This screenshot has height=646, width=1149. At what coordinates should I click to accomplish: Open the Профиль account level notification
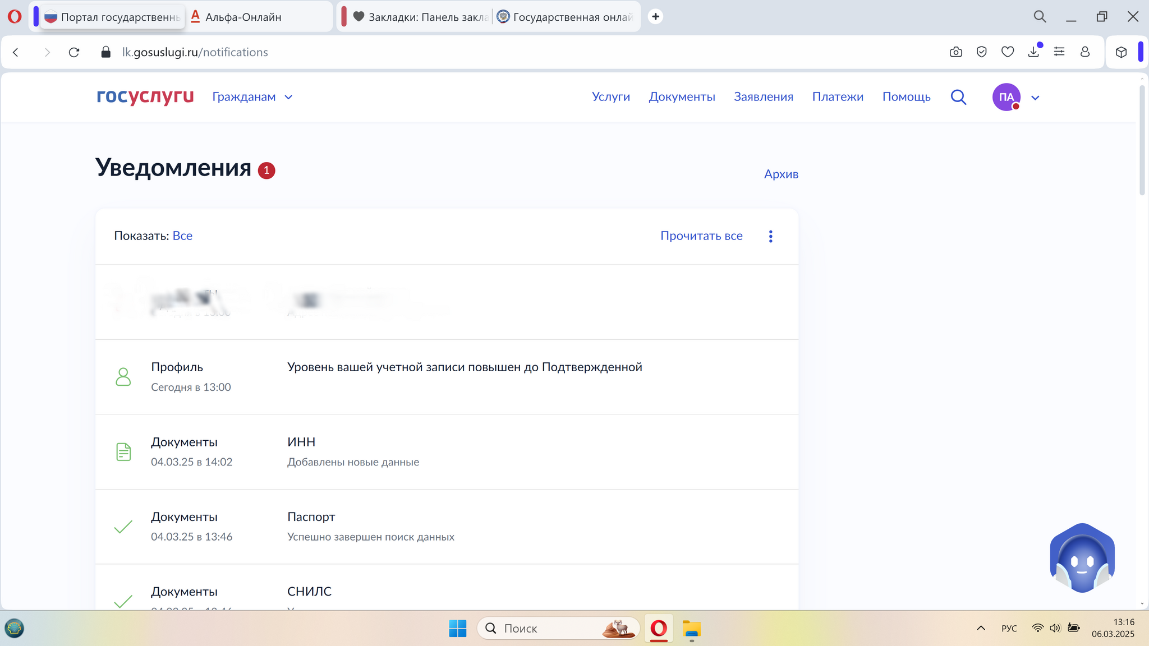[464, 367]
